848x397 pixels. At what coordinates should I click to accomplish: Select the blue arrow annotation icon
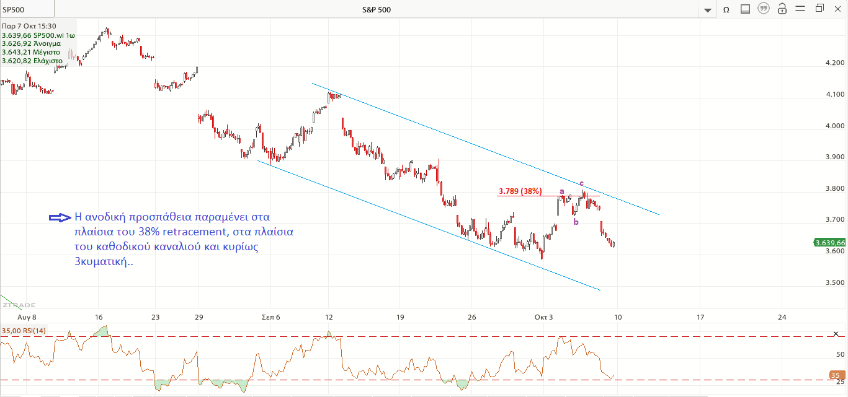point(60,217)
